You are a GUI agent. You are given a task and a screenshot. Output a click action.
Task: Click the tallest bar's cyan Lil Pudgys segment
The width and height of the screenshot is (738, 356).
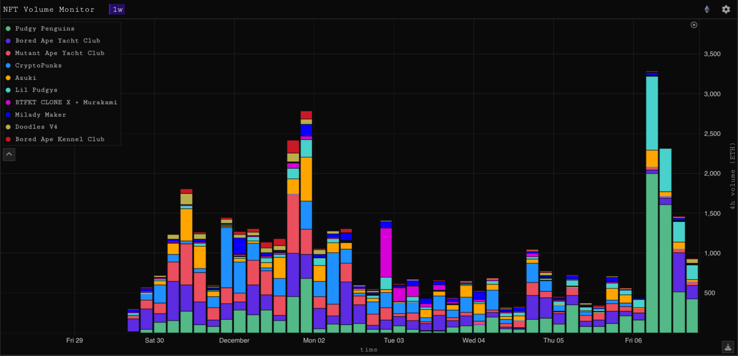652,113
